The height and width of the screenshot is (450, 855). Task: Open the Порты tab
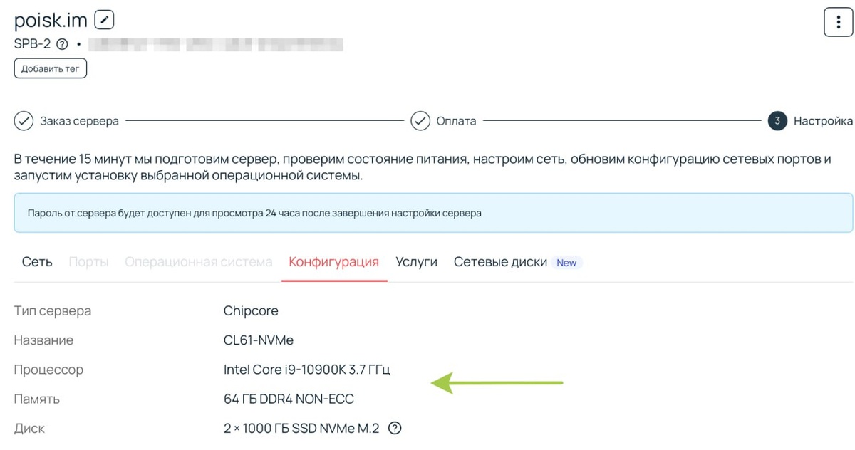coord(88,262)
